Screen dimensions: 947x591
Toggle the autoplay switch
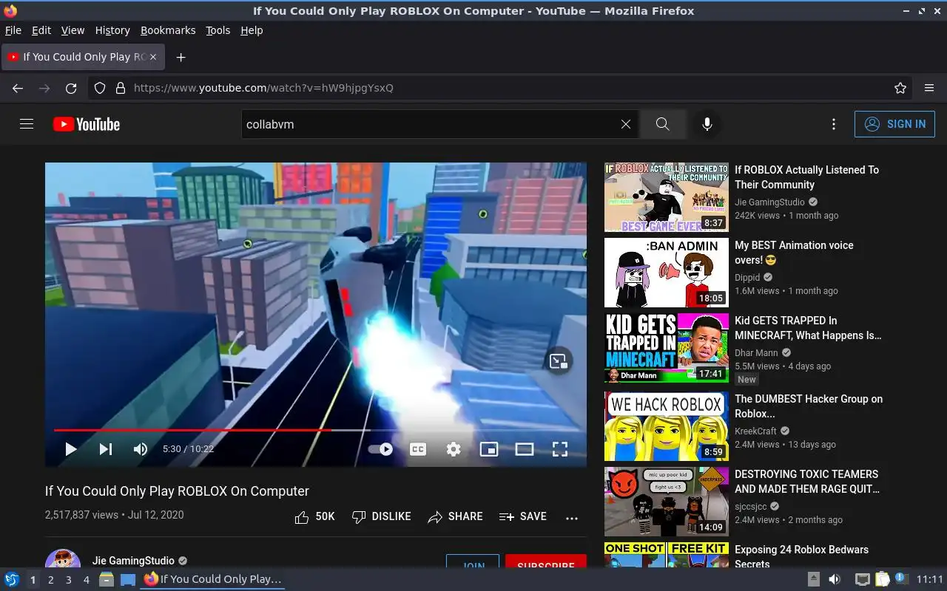point(381,448)
